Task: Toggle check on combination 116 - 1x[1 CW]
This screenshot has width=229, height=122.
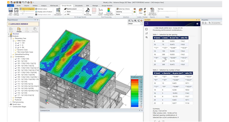Action: point(16,93)
